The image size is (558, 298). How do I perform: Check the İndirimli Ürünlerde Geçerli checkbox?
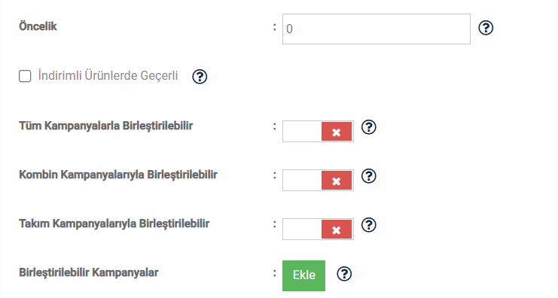click(x=25, y=76)
